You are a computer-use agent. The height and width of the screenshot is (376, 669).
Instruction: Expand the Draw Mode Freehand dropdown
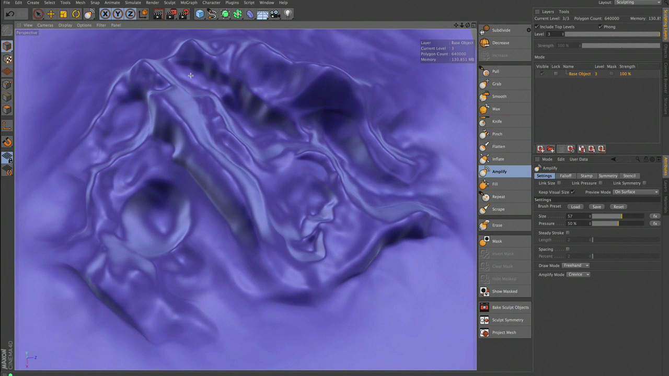[576, 266]
